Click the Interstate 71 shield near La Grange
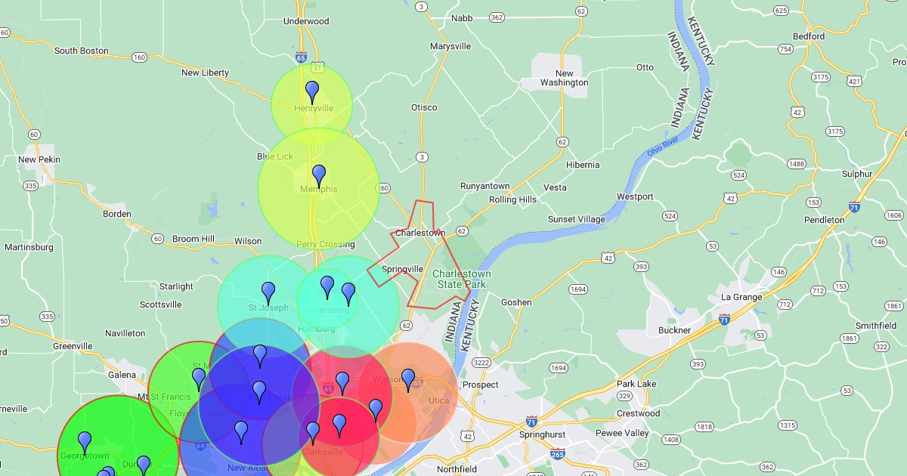This screenshot has height=476, width=907. click(725, 319)
